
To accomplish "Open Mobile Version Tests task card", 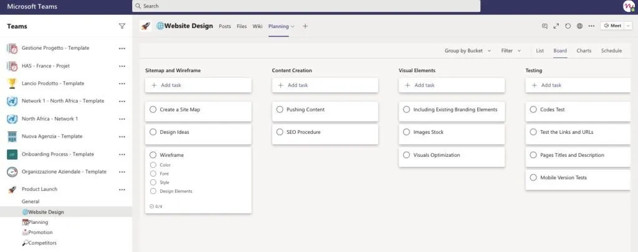I will point(578,180).
